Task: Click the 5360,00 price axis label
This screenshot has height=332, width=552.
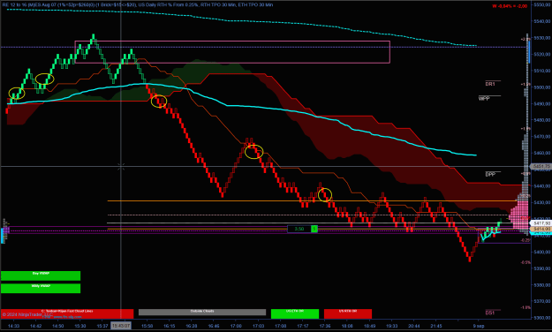Action: tap(541, 318)
